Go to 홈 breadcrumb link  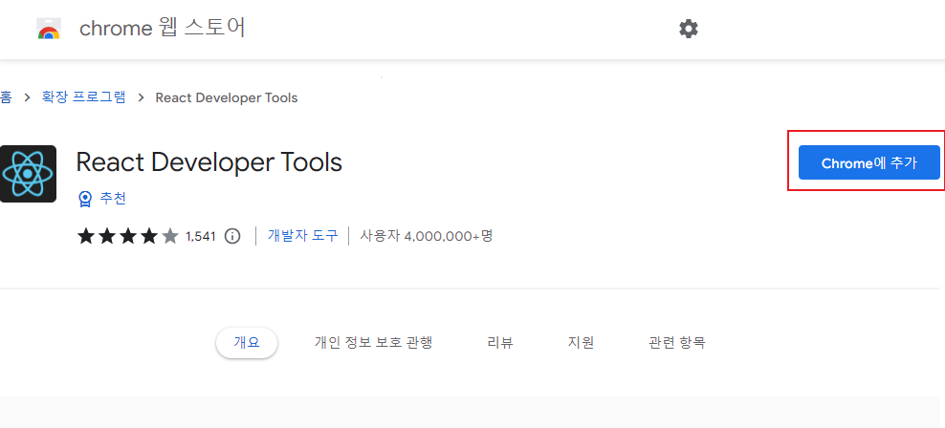pyautogui.click(x=6, y=97)
